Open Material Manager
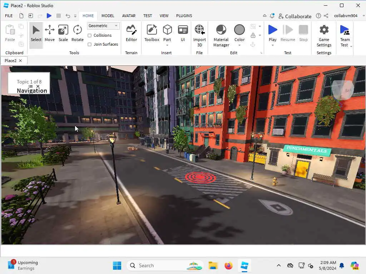The image size is (366, 274). tap(221, 36)
